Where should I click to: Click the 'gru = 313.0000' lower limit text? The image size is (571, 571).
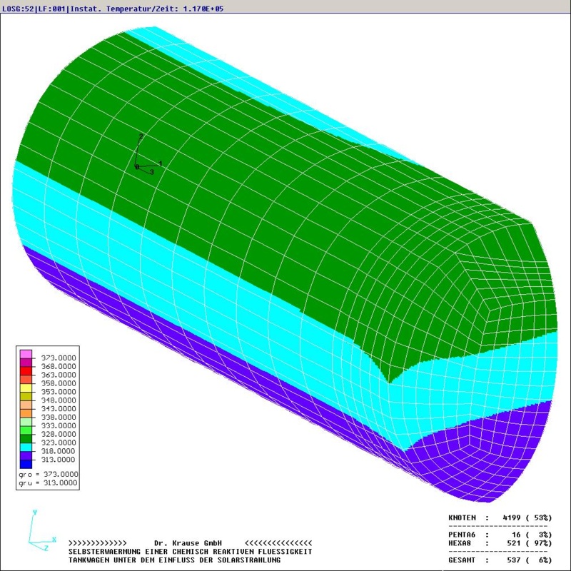click(48, 483)
